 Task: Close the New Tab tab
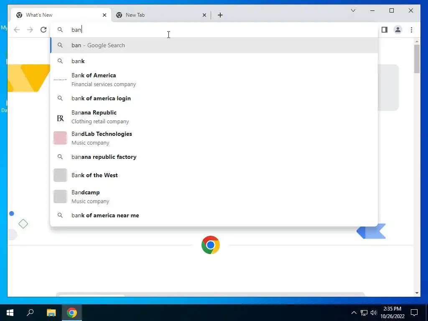(x=204, y=15)
